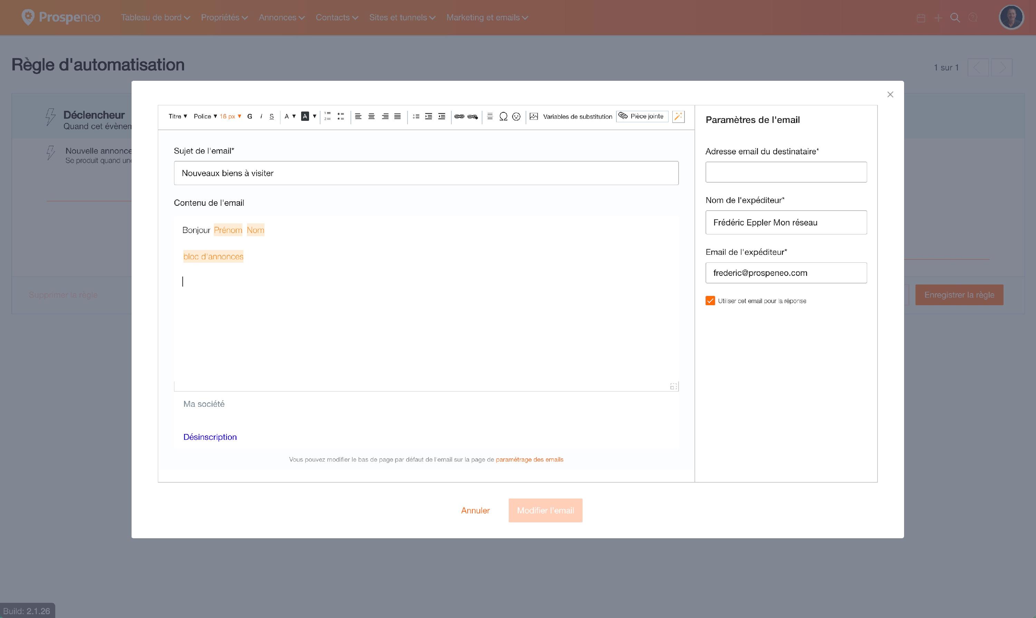Click the Pièce jointe attachment button
The width and height of the screenshot is (1036, 618).
[642, 116]
